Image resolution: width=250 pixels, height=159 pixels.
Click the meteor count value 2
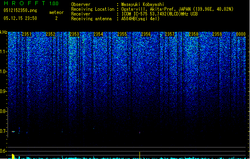(x=56, y=18)
